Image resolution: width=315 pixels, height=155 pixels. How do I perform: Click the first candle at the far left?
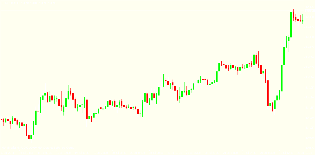pos(1,119)
